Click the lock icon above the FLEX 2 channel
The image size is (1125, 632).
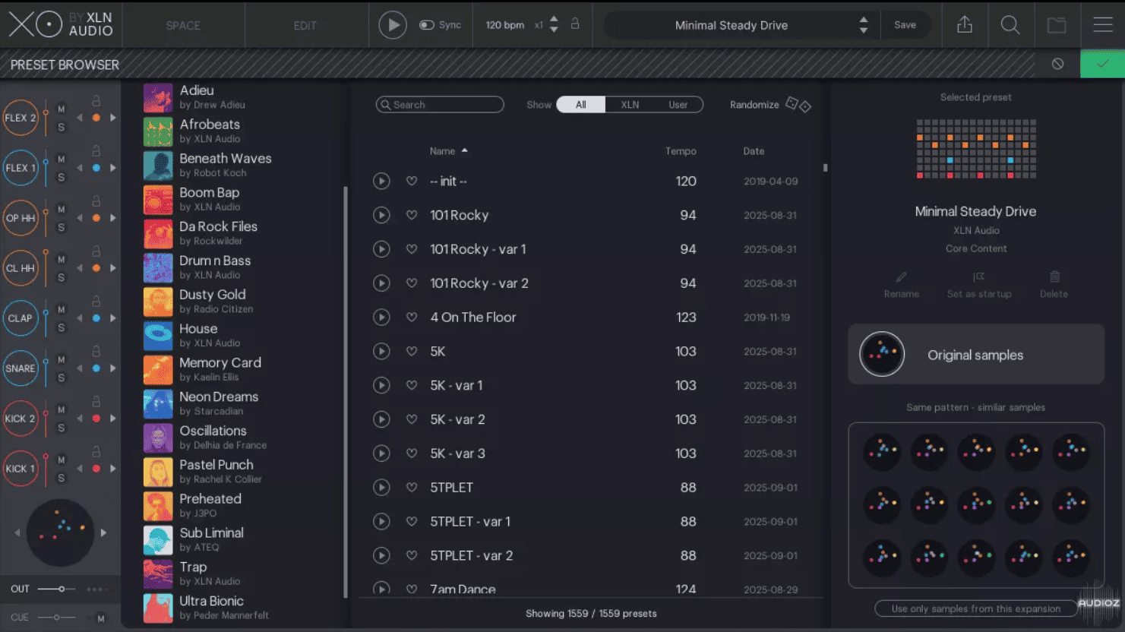pyautogui.click(x=96, y=100)
